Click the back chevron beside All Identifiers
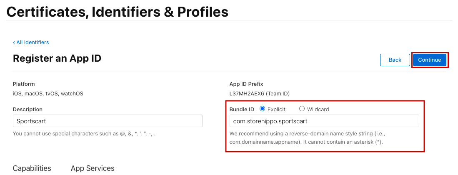 [x=14, y=42]
